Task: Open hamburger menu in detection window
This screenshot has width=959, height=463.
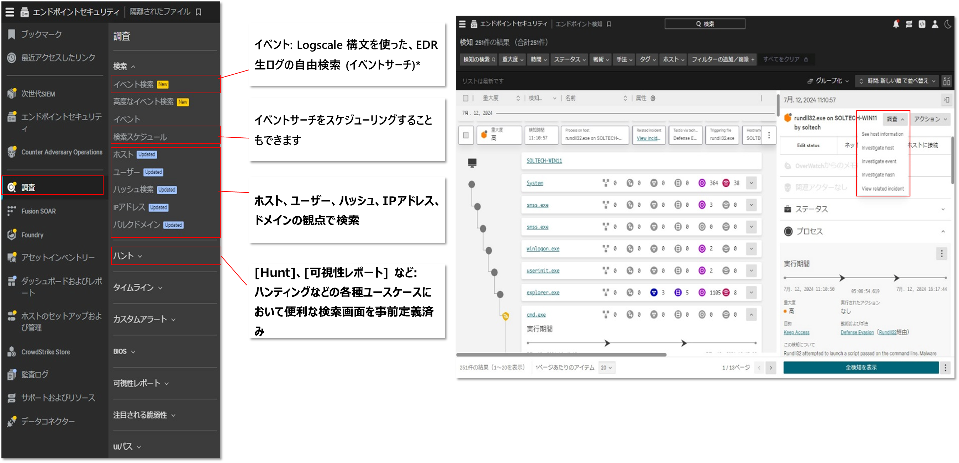Action: coord(462,24)
